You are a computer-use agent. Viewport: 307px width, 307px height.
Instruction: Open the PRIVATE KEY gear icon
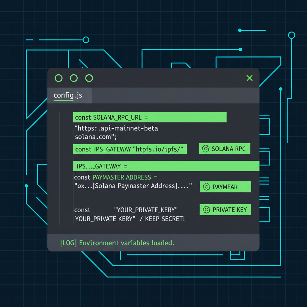pos(206,210)
